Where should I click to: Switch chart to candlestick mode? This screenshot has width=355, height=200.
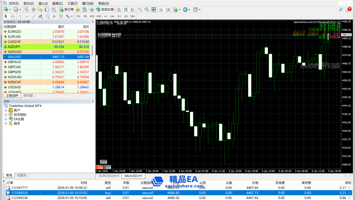125,10
